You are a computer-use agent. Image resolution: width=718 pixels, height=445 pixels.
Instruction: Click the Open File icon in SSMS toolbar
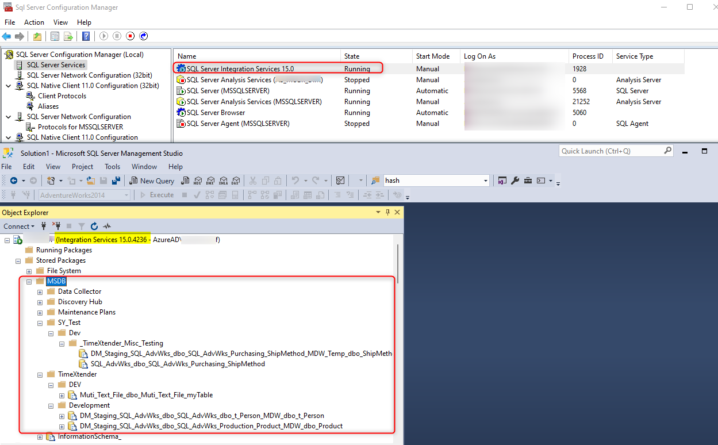click(91, 181)
